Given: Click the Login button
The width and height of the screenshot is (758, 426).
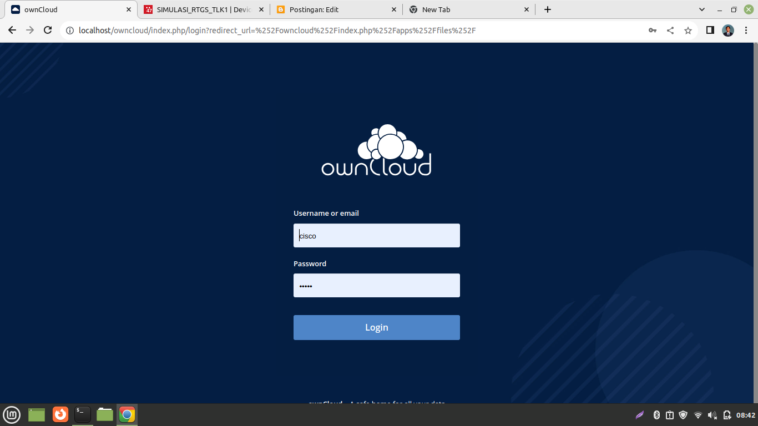Looking at the screenshot, I should pyautogui.click(x=377, y=327).
